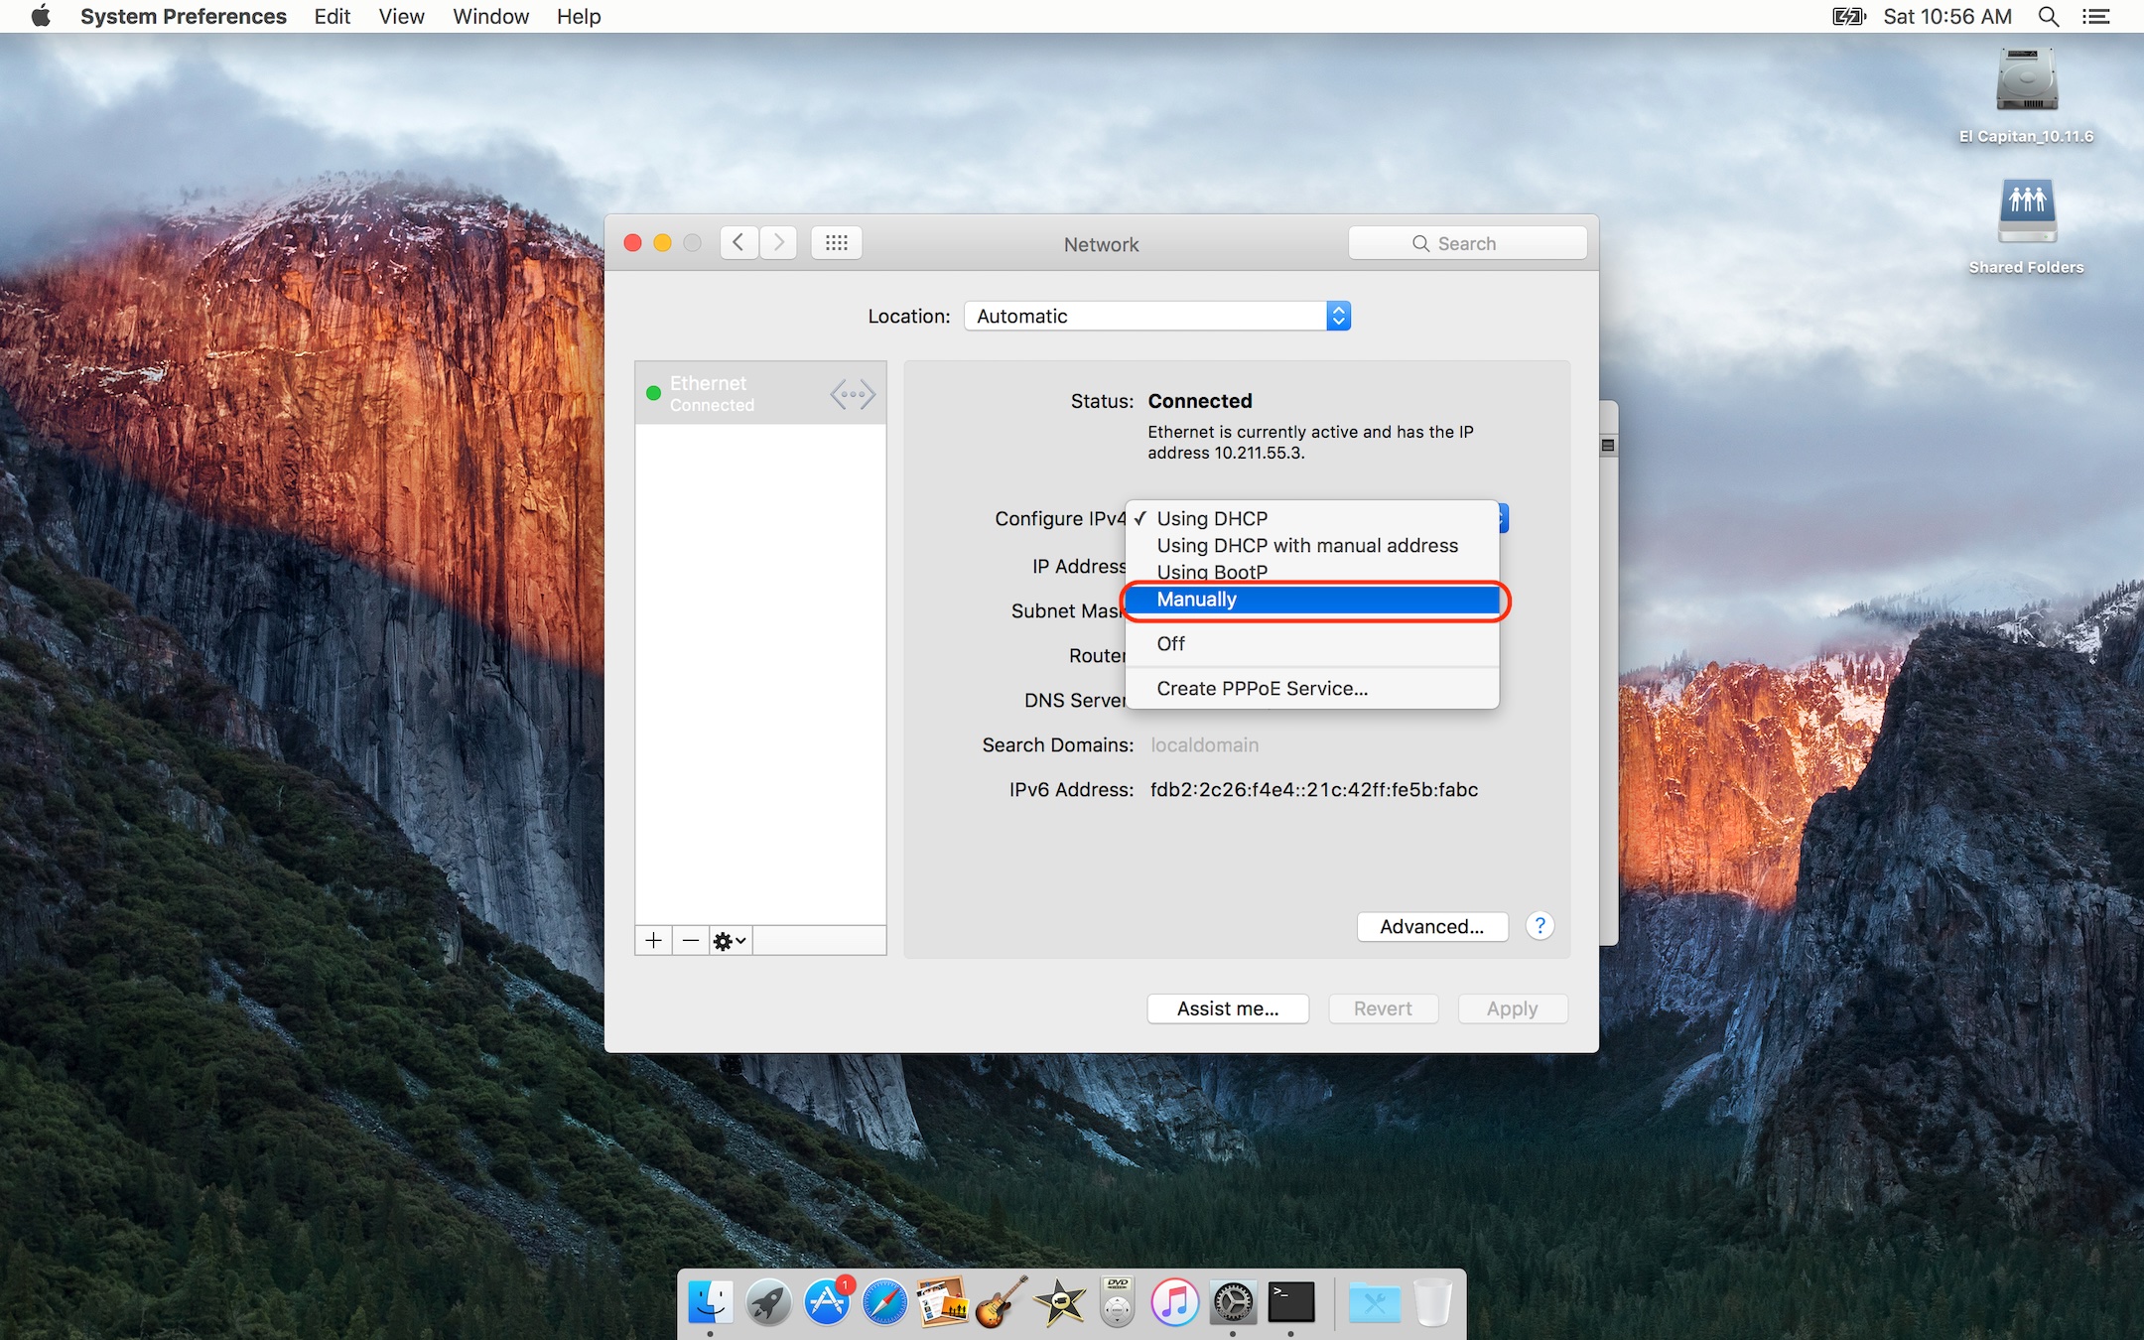This screenshot has height=1340, width=2144.
Task: Remove the selected service with minus button
Action: coord(691,940)
